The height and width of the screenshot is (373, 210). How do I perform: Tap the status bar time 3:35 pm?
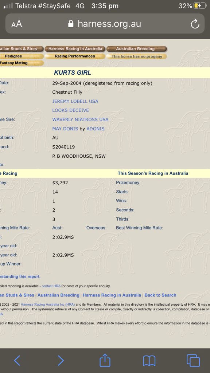(x=105, y=6)
